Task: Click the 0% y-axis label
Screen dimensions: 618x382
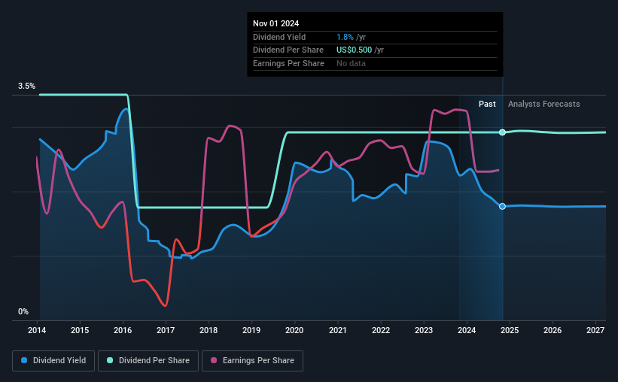Action: 23,311
